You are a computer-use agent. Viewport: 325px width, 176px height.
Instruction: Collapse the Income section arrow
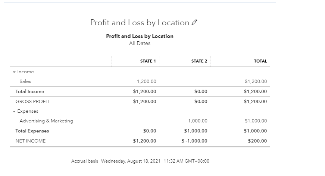pyautogui.click(x=14, y=72)
